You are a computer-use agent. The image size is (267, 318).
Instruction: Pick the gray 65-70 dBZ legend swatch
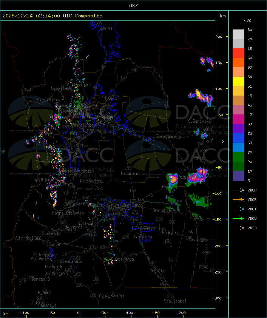[x=238, y=43]
